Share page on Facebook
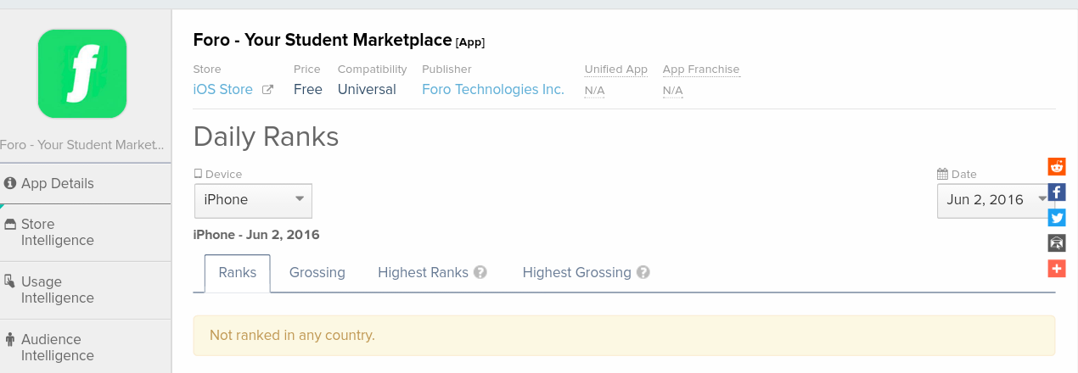The image size is (1078, 373). [1057, 192]
